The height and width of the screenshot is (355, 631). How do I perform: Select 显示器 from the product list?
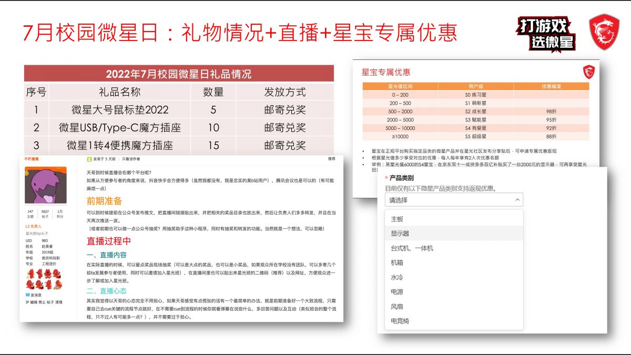pyautogui.click(x=454, y=234)
